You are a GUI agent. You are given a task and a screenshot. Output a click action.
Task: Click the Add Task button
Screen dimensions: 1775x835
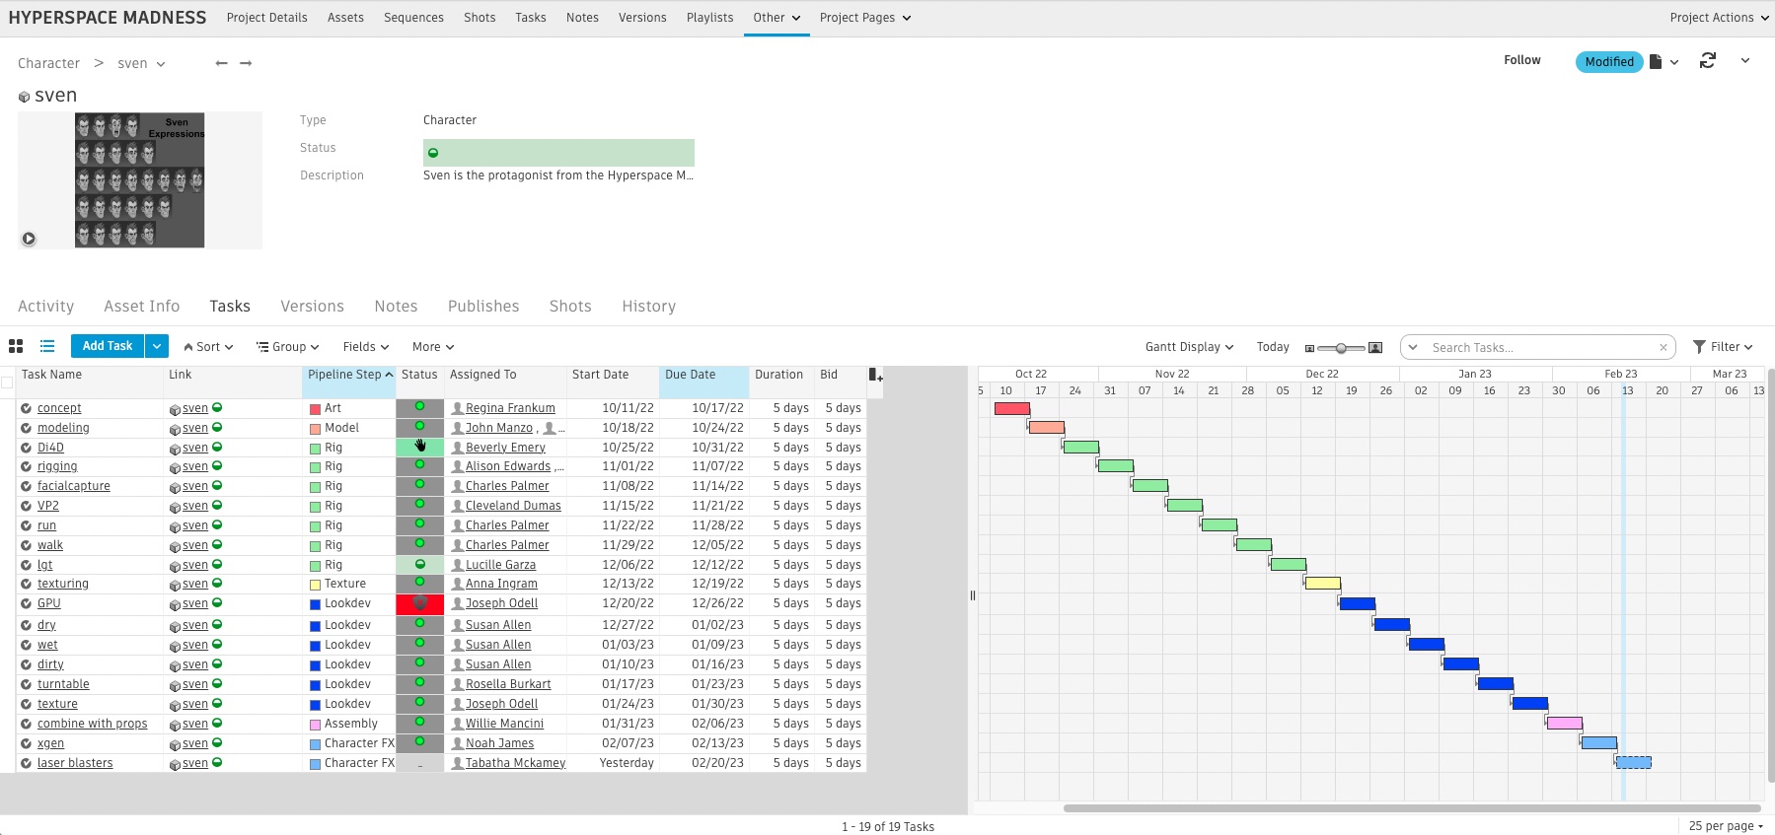[108, 346]
